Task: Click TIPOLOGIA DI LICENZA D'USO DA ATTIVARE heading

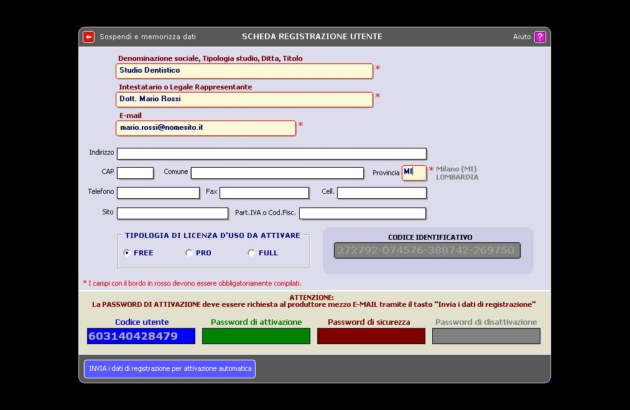Action: [213, 235]
